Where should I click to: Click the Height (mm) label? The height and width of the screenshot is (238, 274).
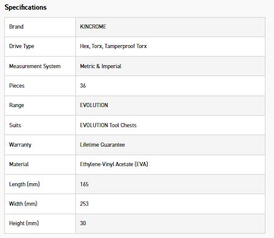click(x=24, y=223)
